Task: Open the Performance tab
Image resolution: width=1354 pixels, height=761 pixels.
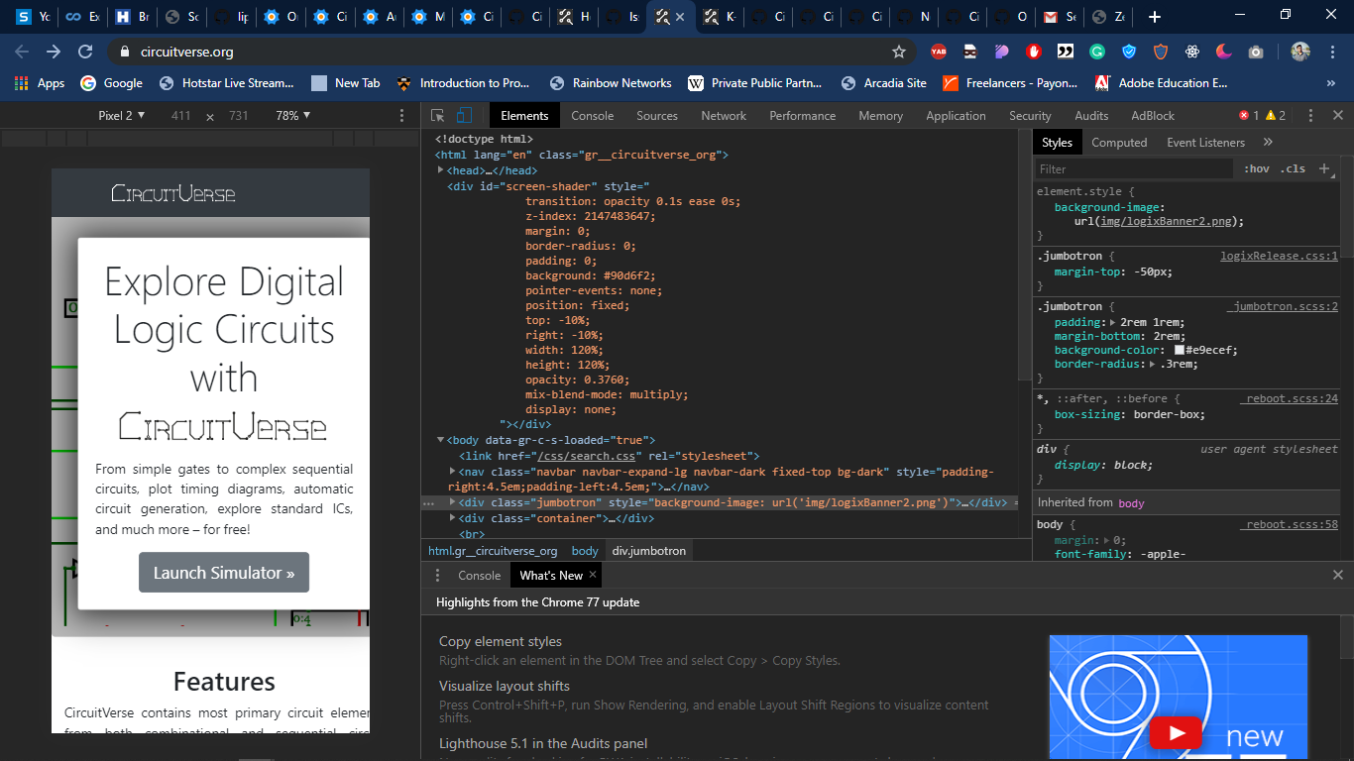Action: [x=803, y=116]
